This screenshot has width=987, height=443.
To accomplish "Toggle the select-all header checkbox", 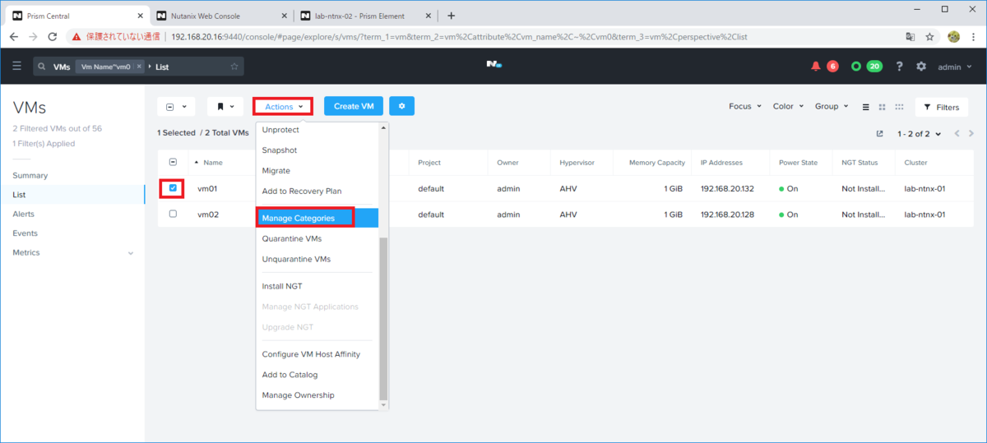I will (x=173, y=163).
